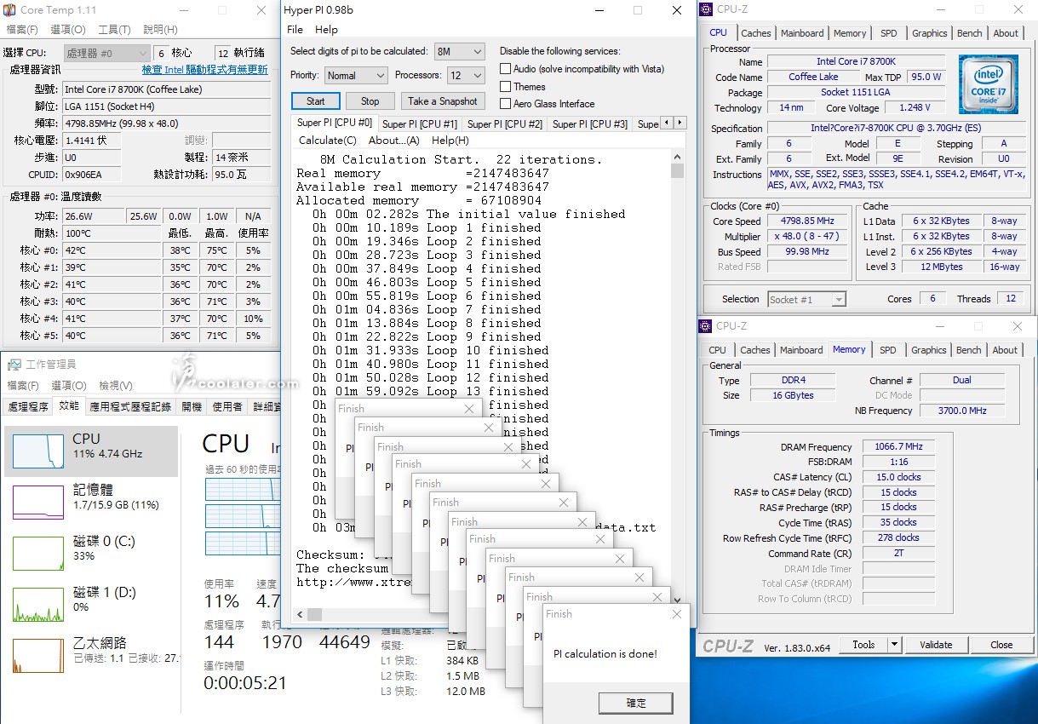Click the CPU-Z title bar icon of Memory window
The width and height of the screenshot is (1038, 724).
(706, 325)
